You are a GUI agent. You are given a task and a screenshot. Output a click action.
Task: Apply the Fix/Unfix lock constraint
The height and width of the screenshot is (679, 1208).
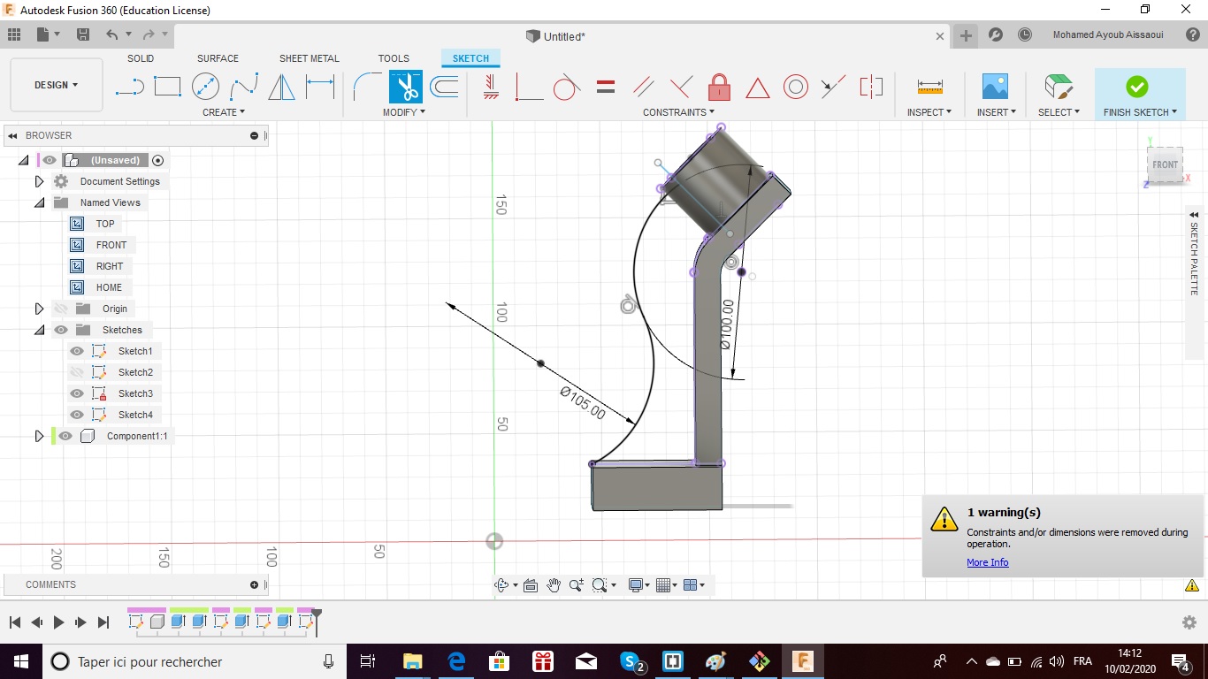pyautogui.click(x=719, y=87)
